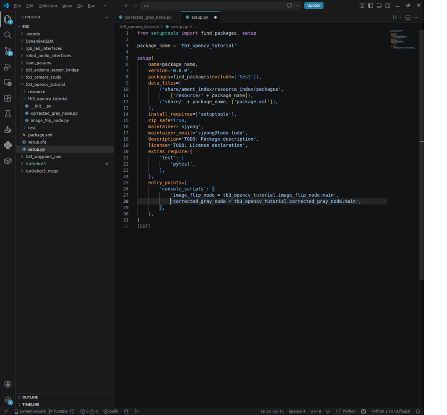Open the Python view in activity bar
The height and width of the screenshot is (415, 447).
(8, 145)
